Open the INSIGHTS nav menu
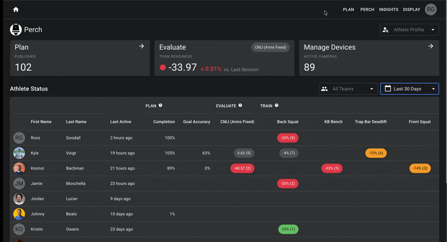Screen dimensions: 447x242 [388, 9]
